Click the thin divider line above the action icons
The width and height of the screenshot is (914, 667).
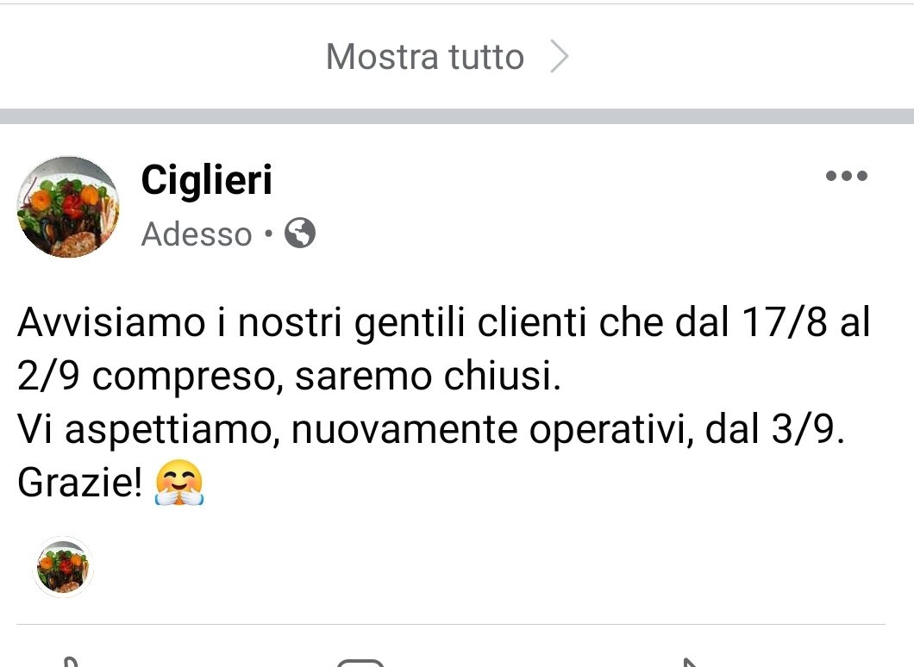pyautogui.click(x=451, y=625)
